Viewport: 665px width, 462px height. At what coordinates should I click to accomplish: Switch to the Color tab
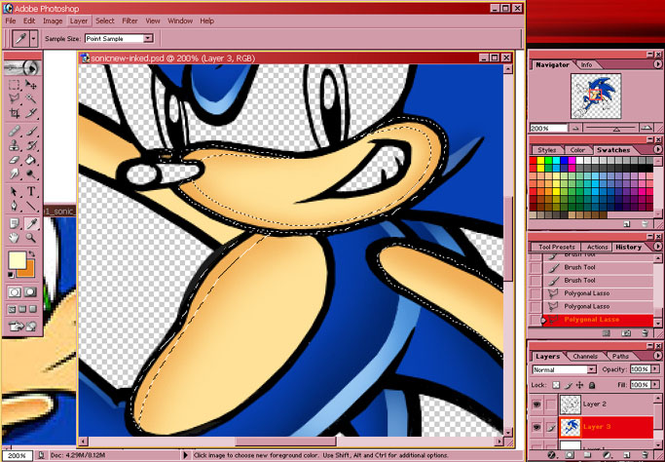[577, 150]
